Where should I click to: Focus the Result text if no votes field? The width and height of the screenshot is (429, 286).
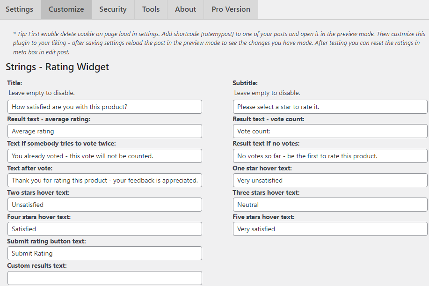330,156
